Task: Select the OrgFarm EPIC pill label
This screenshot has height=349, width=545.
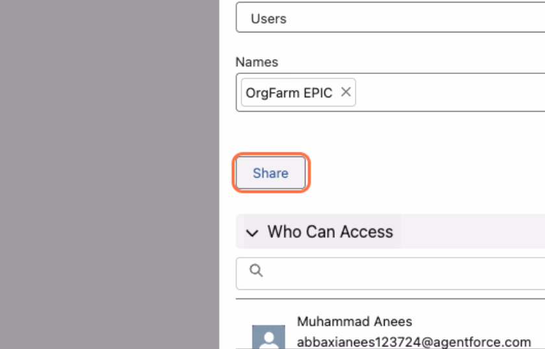Action: tap(289, 93)
